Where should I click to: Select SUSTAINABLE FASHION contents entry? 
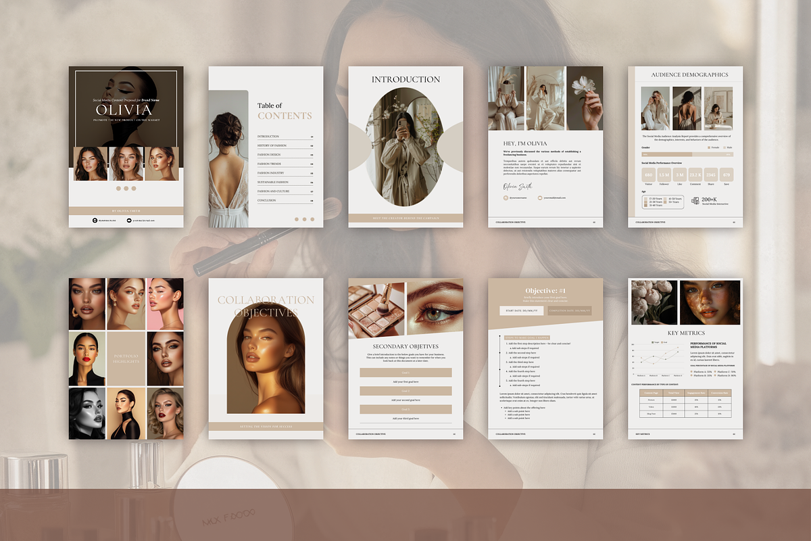pos(285,182)
